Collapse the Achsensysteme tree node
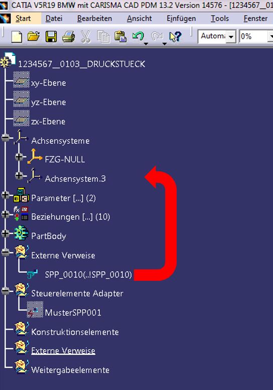Screen dimensions: 273x390 [x=5, y=137]
